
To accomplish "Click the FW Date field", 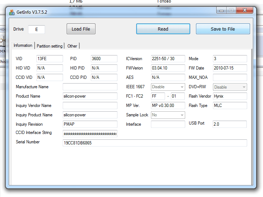I will 229,68.
